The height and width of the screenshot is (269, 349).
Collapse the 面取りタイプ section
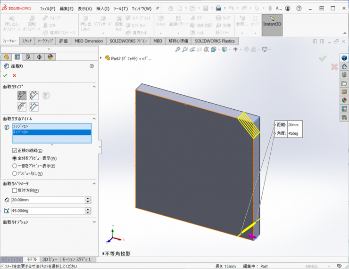pyautogui.click(x=94, y=87)
